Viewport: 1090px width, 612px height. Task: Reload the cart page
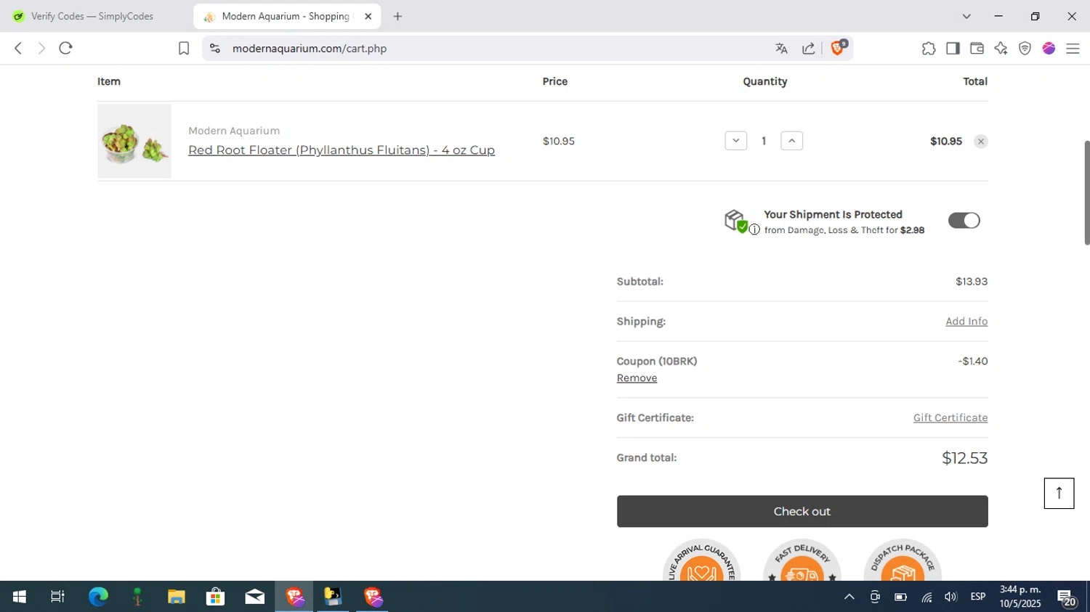[66, 48]
